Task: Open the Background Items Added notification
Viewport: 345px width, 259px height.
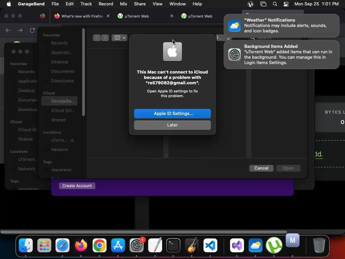Action: point(281,54)
